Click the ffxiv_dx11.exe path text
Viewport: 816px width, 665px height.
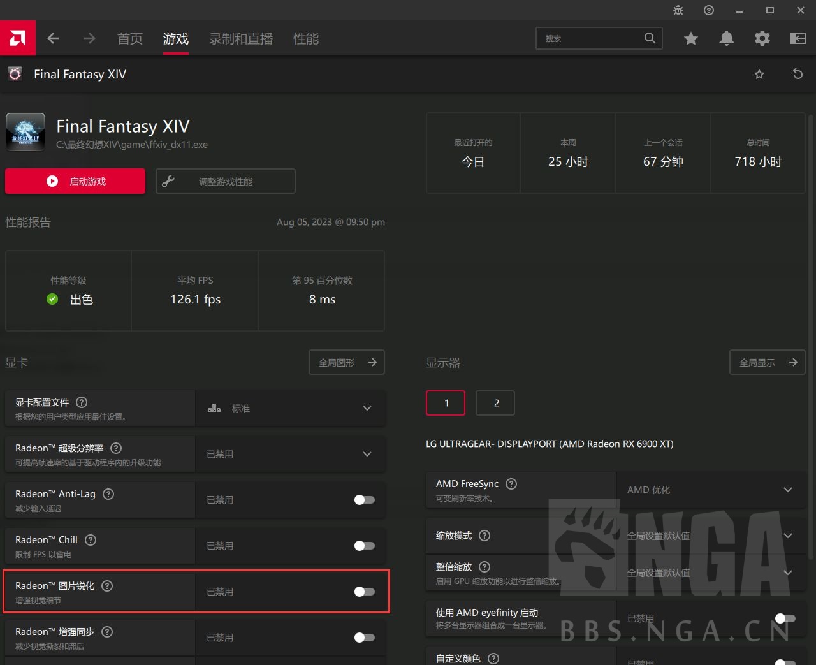pyautogui.click(x=132, y=145)
